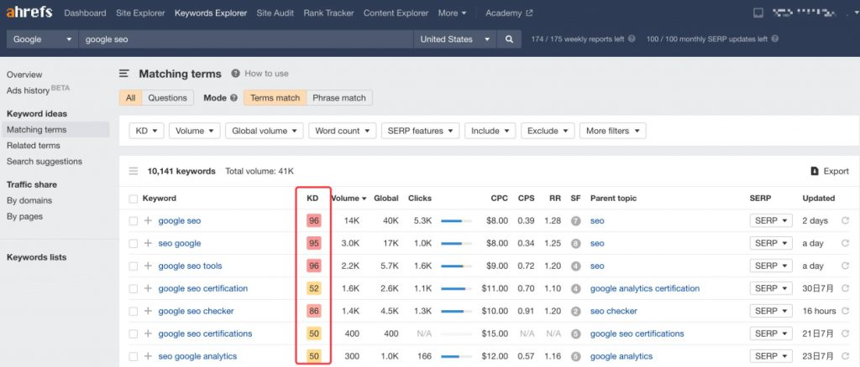Viewport: 860px width, 367px height.
Task: Add google seo tools with plus icon
Action: point(148,266)
